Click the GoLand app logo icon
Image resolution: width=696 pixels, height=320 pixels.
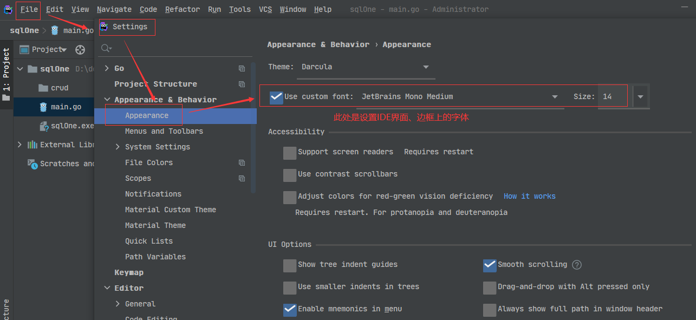(x=8, y=9)
